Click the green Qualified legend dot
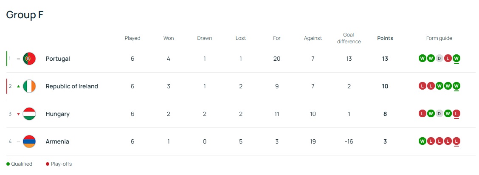 point(8,164)
